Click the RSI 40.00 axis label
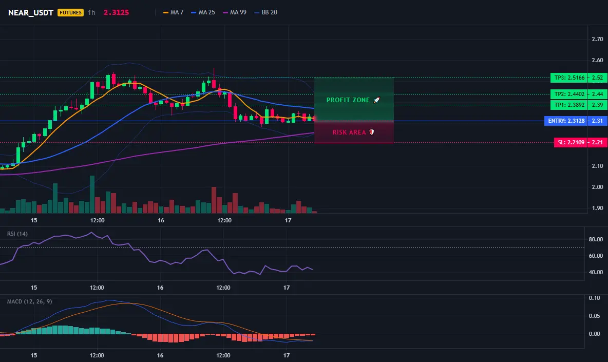The image size is (608, 362). [596, 273]
